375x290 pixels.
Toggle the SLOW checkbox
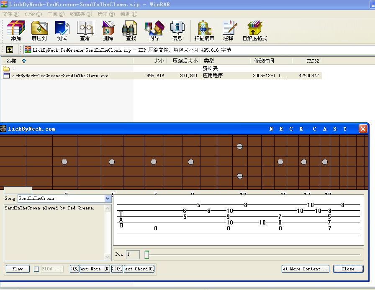pos(36,269)
